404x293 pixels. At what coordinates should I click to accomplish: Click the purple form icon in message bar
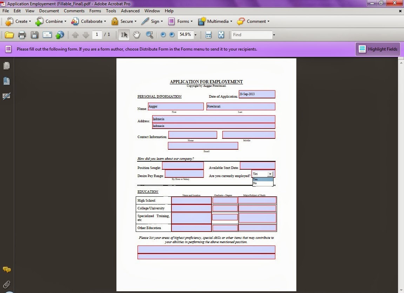click(x=8, y=49)
